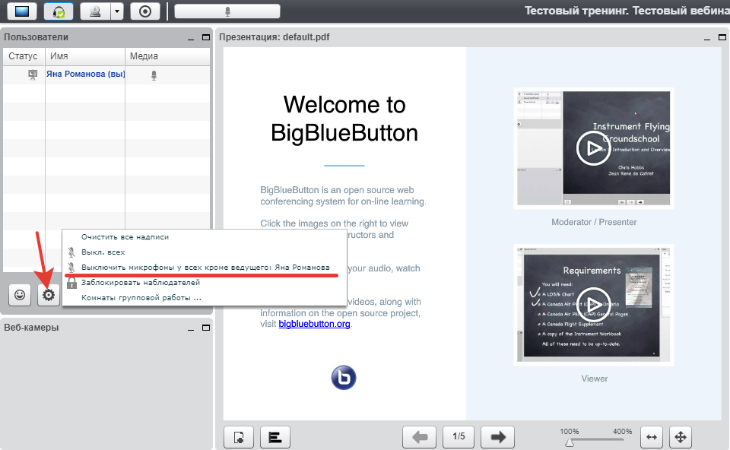730x450 pixels.
Task: Open the bigbluebutton.org link
Action: pyautogui.click(x=314, y=324)
